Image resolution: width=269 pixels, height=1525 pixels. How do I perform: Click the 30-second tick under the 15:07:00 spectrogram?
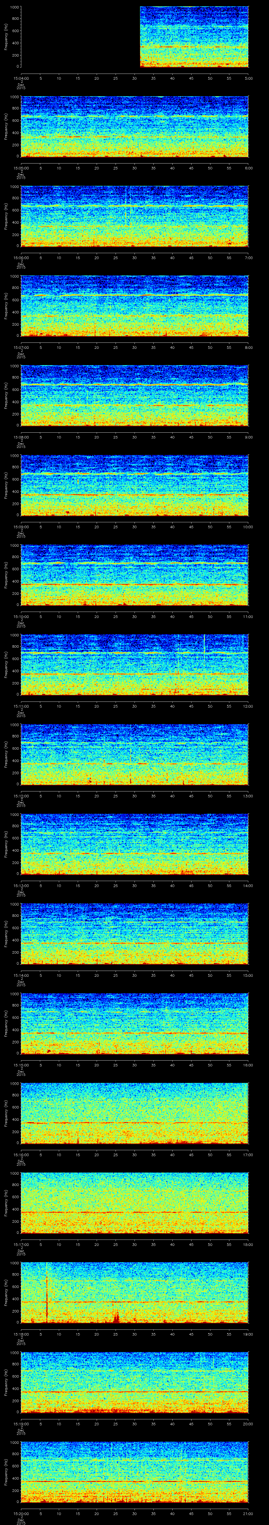tap(135, 347)
